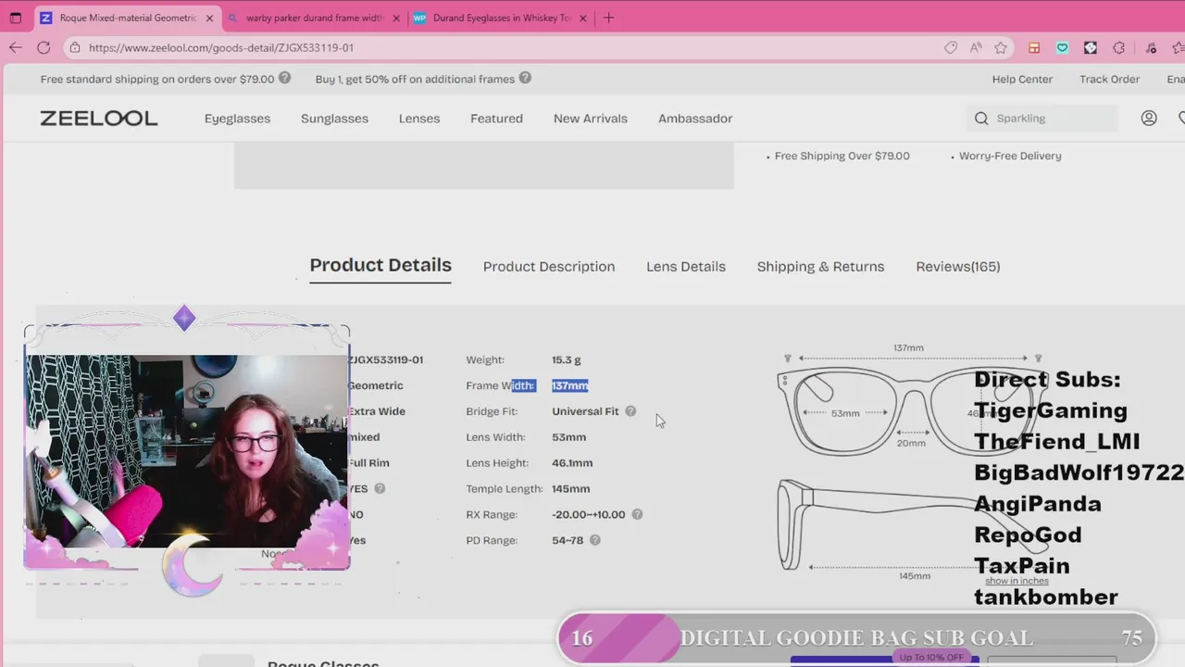Close the Durand Eyeglasses in Whiskey tab
Viewport: 1185px width, 667px height.
583,18
